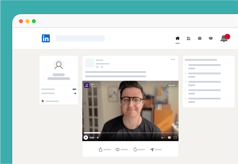Image resolution: width=238 pixels, height=164 pixels.
Task: Play the video
Action: 86,137
